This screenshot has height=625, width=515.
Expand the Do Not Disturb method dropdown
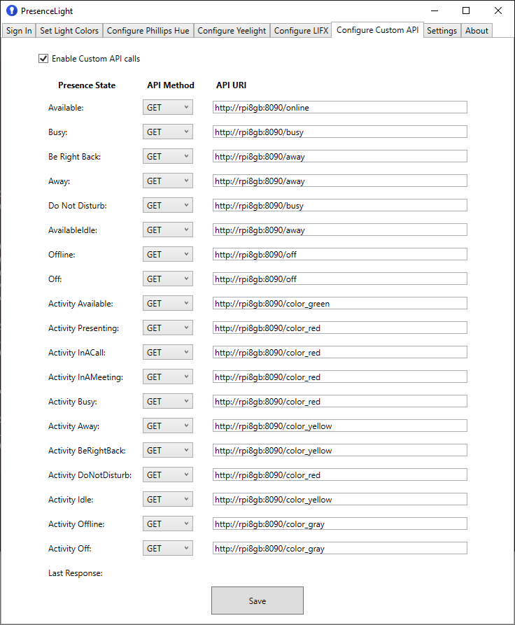point(168,205)
